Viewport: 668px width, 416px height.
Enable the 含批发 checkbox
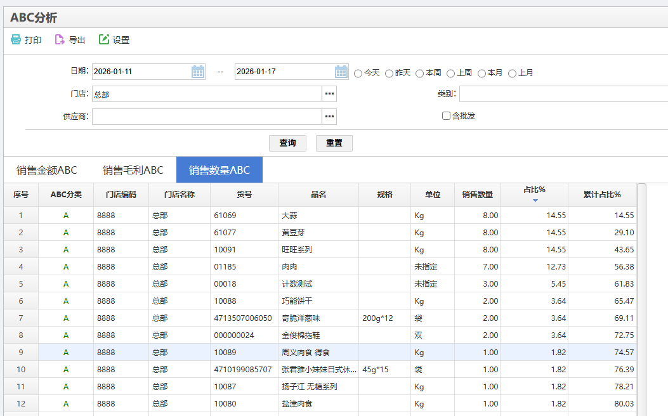pos(446,115)
